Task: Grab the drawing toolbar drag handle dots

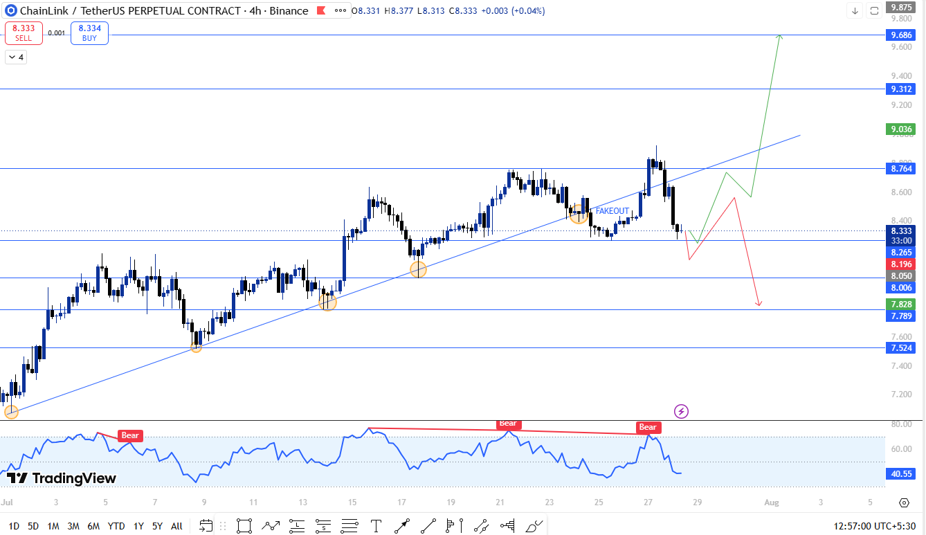Action: 224,526
